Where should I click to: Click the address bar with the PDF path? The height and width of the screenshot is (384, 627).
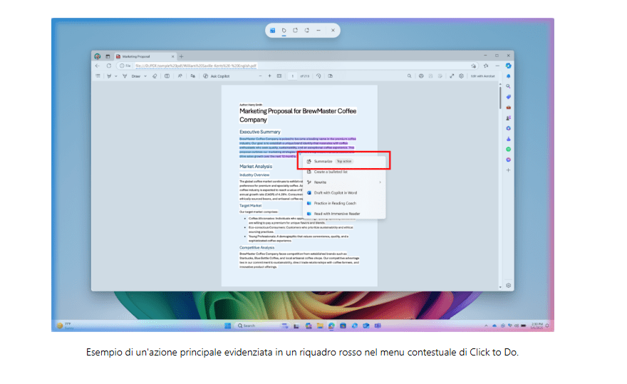[296, 66]
